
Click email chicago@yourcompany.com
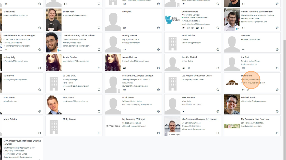point(134,126)
